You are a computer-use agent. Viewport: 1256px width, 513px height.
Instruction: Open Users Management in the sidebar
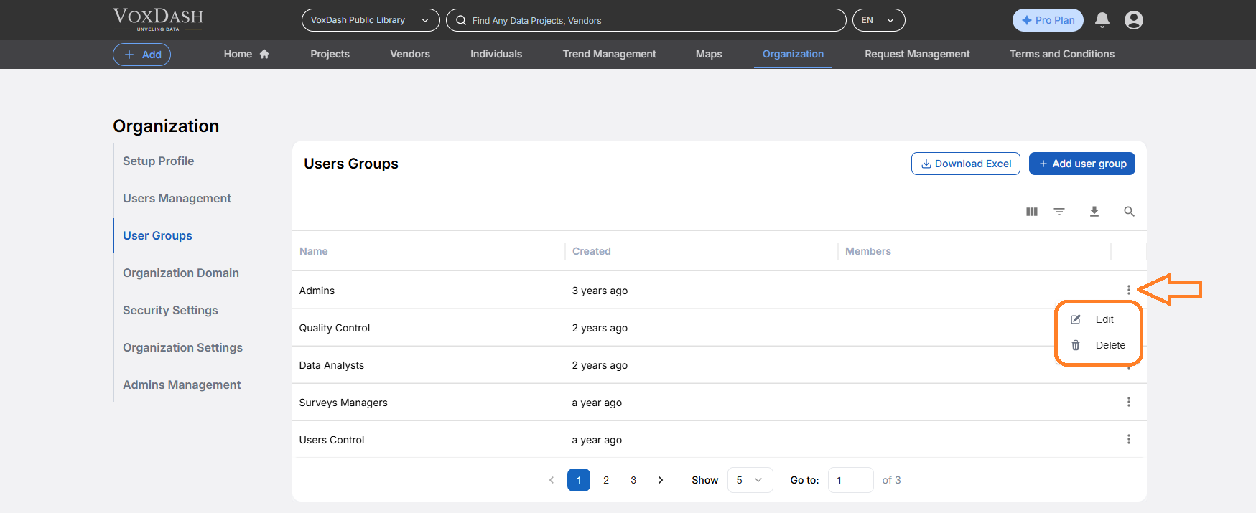177,198
